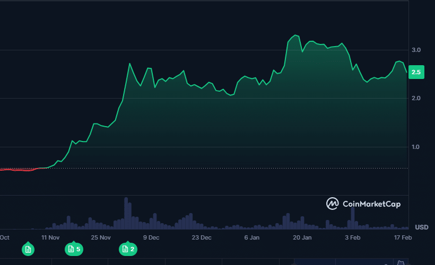Click the price peak above 3.0 in mid January

click(x=295, y=35)
